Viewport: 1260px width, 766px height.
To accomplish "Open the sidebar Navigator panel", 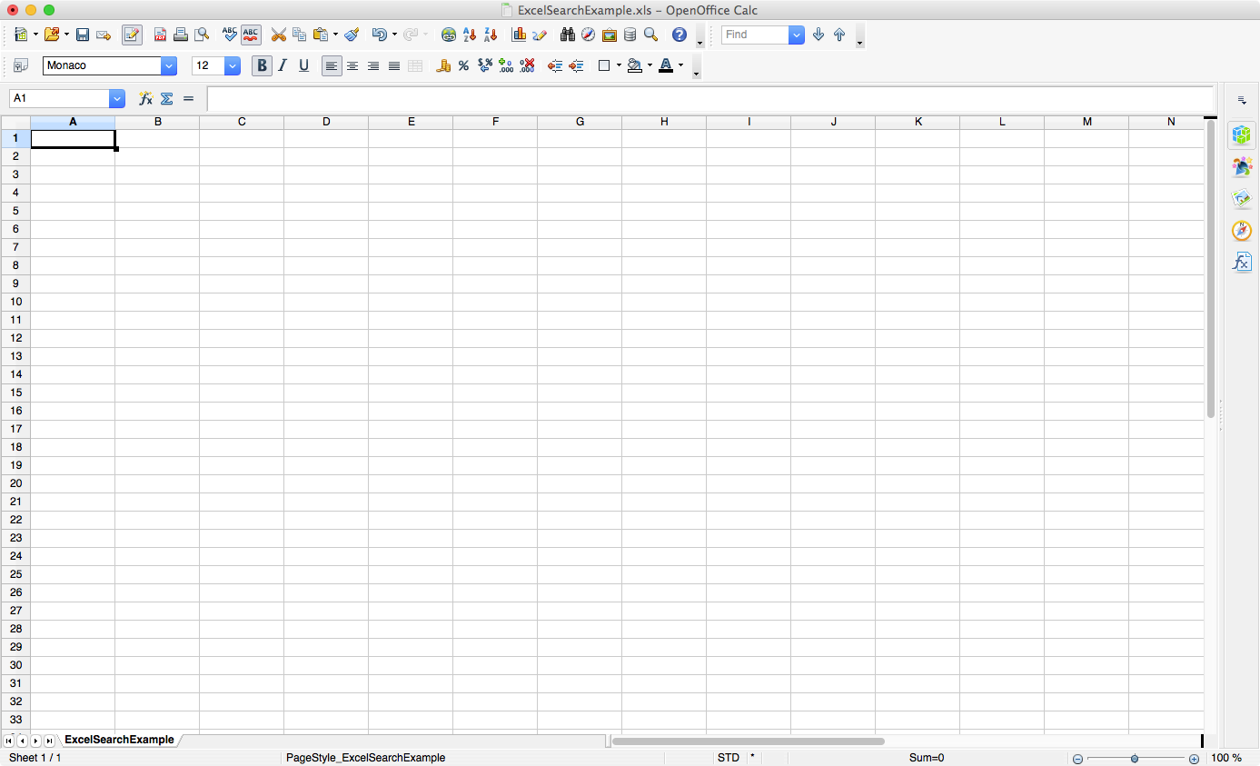I will pyautogui.click(x=1241, y=231).
